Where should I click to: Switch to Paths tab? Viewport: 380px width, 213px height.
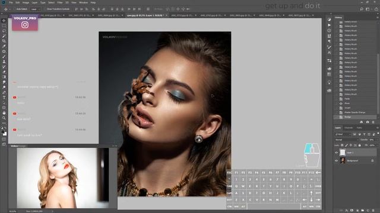[x=359, y=128]
